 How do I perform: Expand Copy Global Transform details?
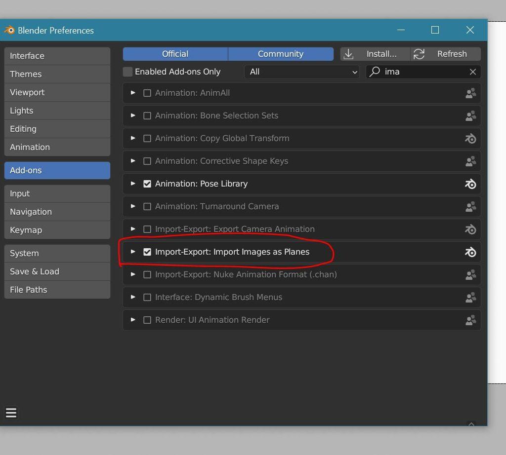tap(133, 138)
